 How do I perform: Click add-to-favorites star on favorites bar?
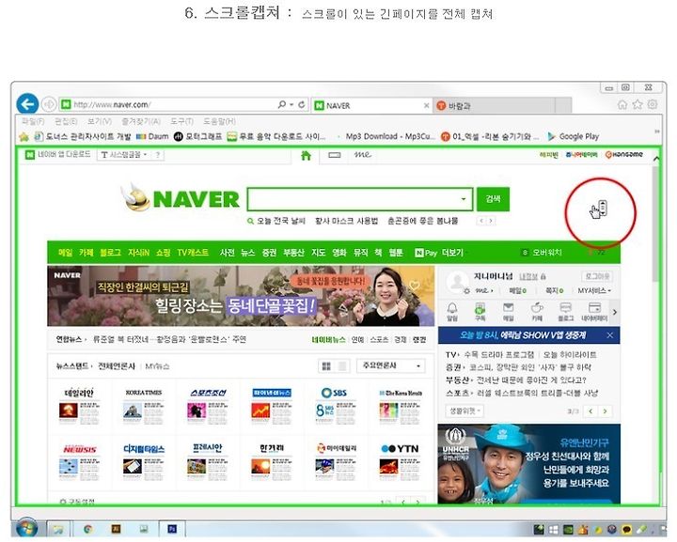[x=24, y=137]
